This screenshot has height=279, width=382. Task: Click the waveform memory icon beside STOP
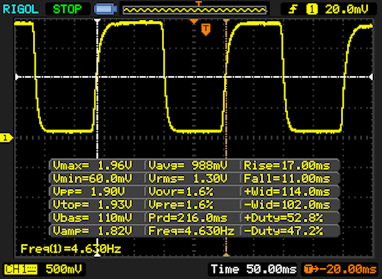coord(106,10)
